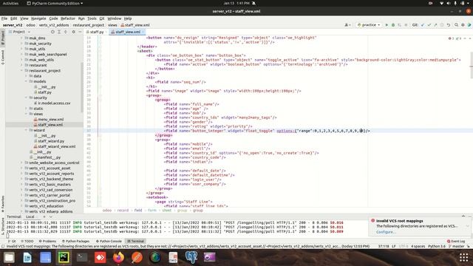Rollback changes with the undo arrow
Screen dimensions: 473x266
[x=449, y=25]
